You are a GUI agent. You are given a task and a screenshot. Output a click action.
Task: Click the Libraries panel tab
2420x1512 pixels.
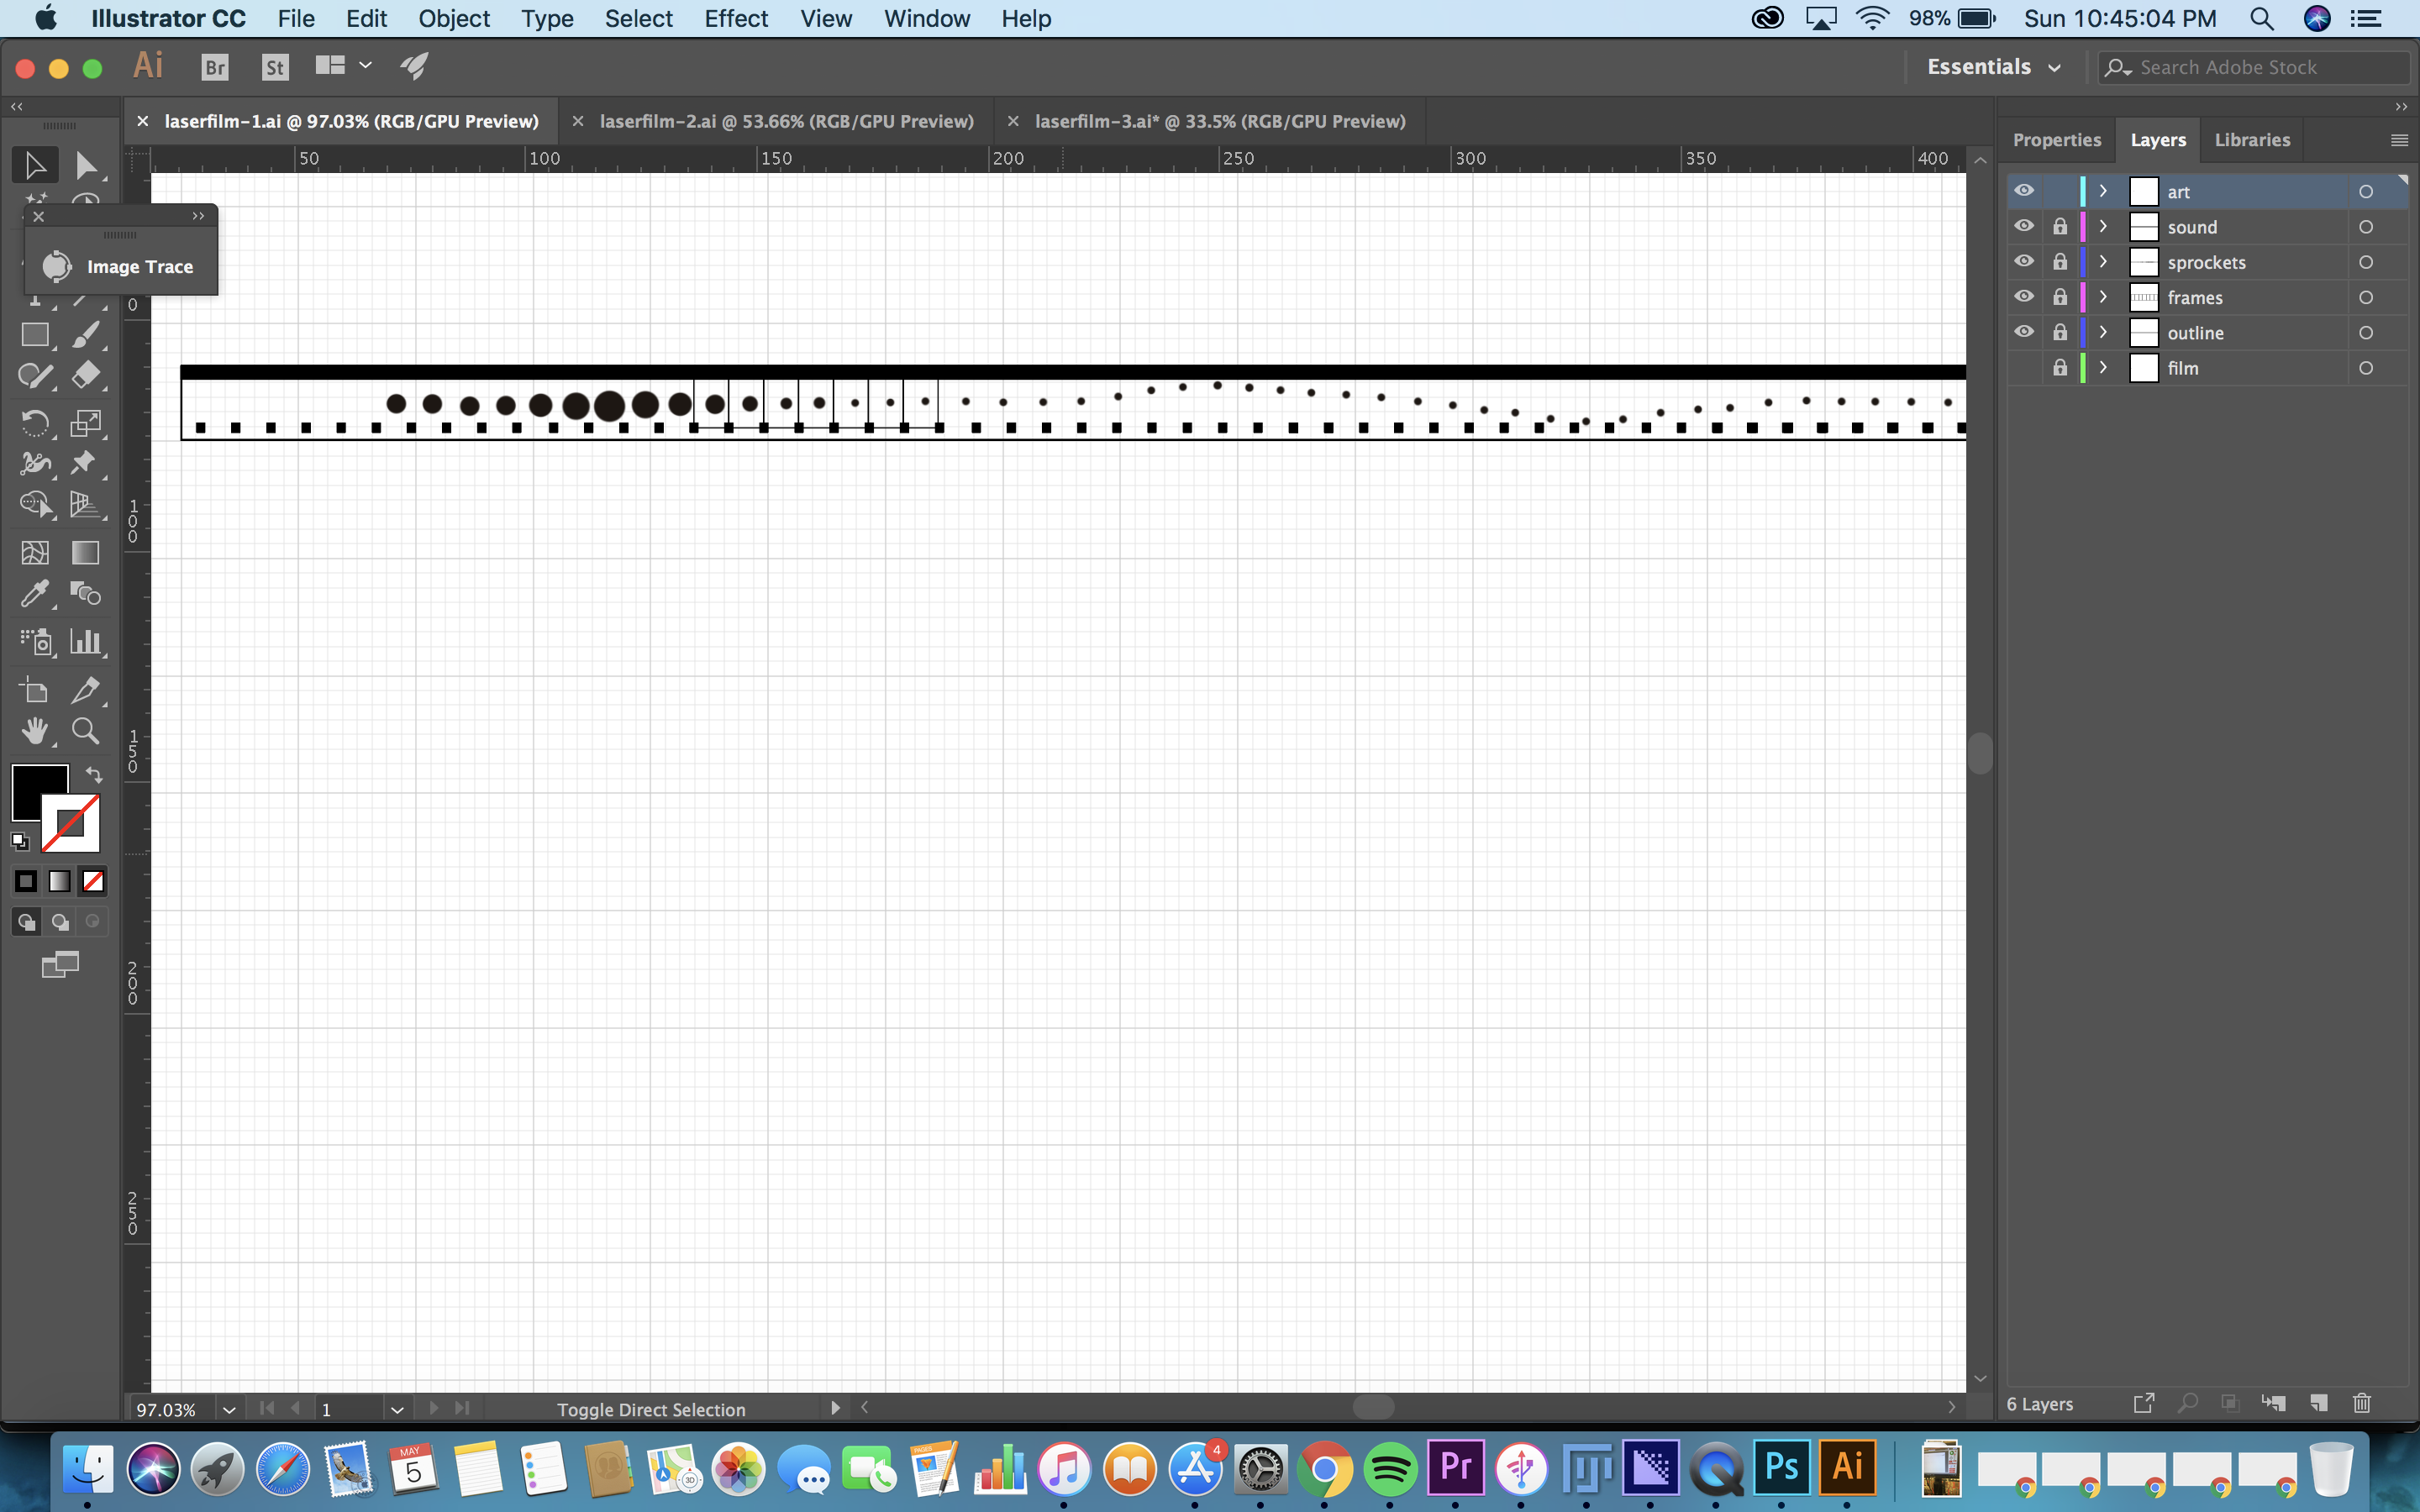point(2253,138)
